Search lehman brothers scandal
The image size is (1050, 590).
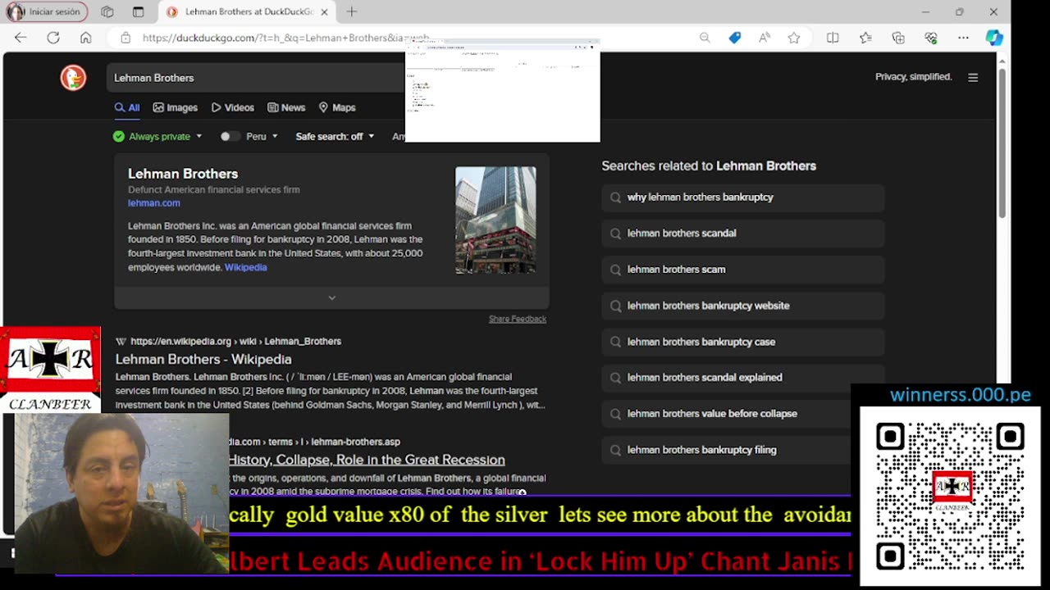[743, 234]
